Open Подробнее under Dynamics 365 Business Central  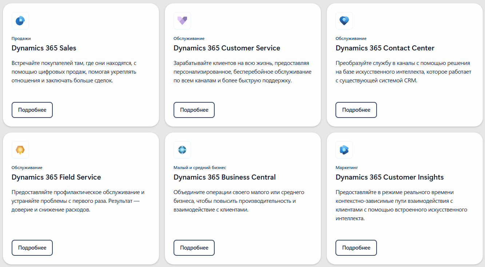(x=194, y=248)
